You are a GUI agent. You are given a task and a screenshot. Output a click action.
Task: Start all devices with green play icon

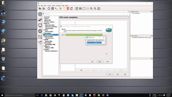pyautogui.click(x=60, y=8)
